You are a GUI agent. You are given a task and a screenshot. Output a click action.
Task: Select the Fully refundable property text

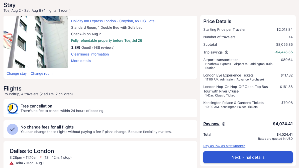(107, 41)
